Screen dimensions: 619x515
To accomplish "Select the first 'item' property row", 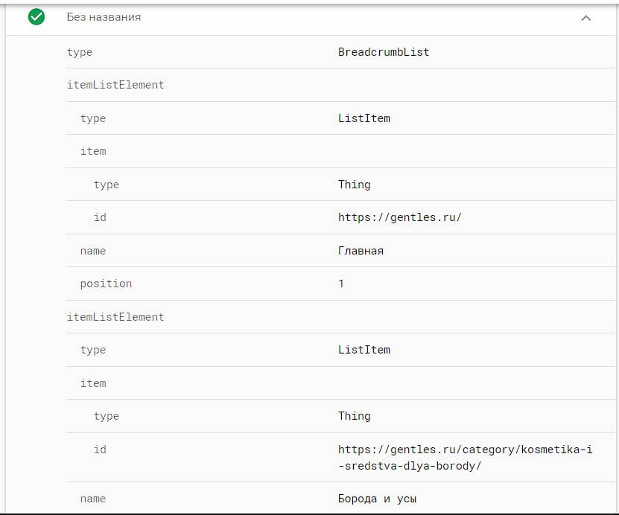I will pos(340,151).
